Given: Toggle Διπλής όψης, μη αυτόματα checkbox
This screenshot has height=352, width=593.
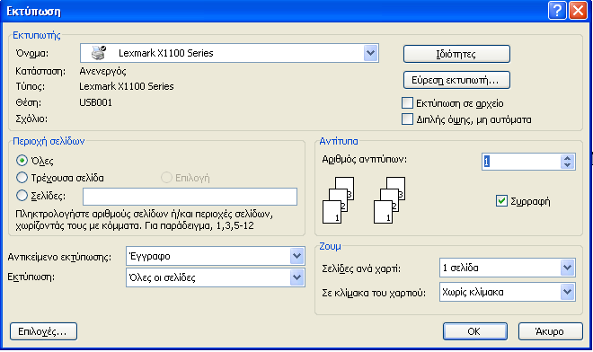Looking at the screenshot, I should tap(407, 119).
